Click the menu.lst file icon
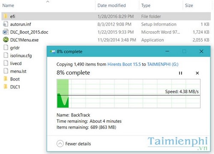 point(6,71)
